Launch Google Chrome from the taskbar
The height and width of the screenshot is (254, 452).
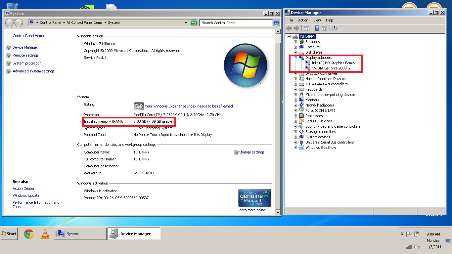29,234
